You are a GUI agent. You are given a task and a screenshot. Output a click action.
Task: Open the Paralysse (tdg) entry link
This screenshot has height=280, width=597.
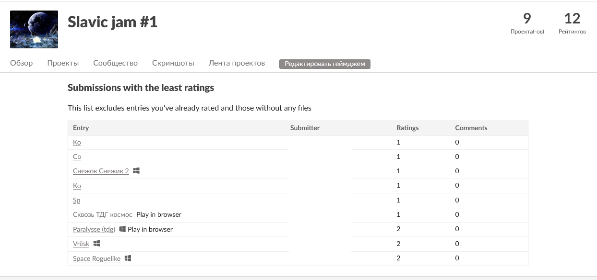(94, 229)
